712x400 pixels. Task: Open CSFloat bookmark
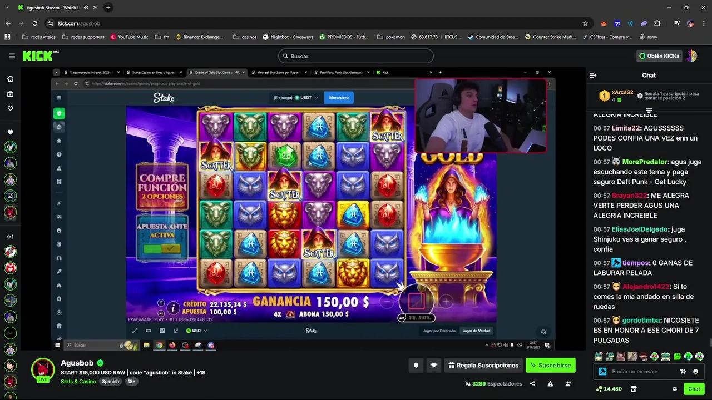coord(607,37)
